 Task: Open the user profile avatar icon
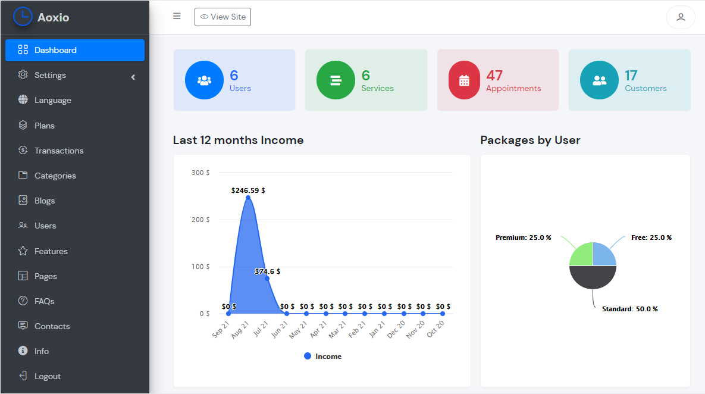(681, 17)
